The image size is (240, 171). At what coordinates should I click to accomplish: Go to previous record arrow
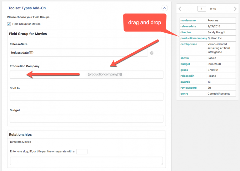[x=180, y=9]
